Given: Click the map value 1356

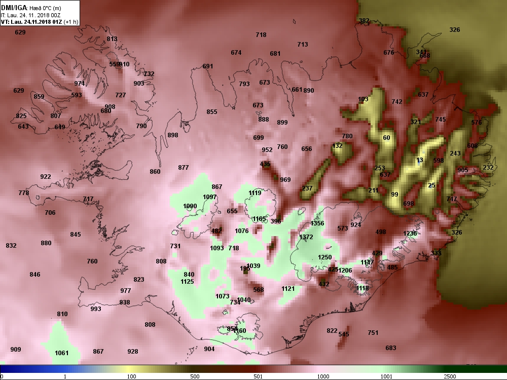Looking at the screenshot, I should coord(317,223).
